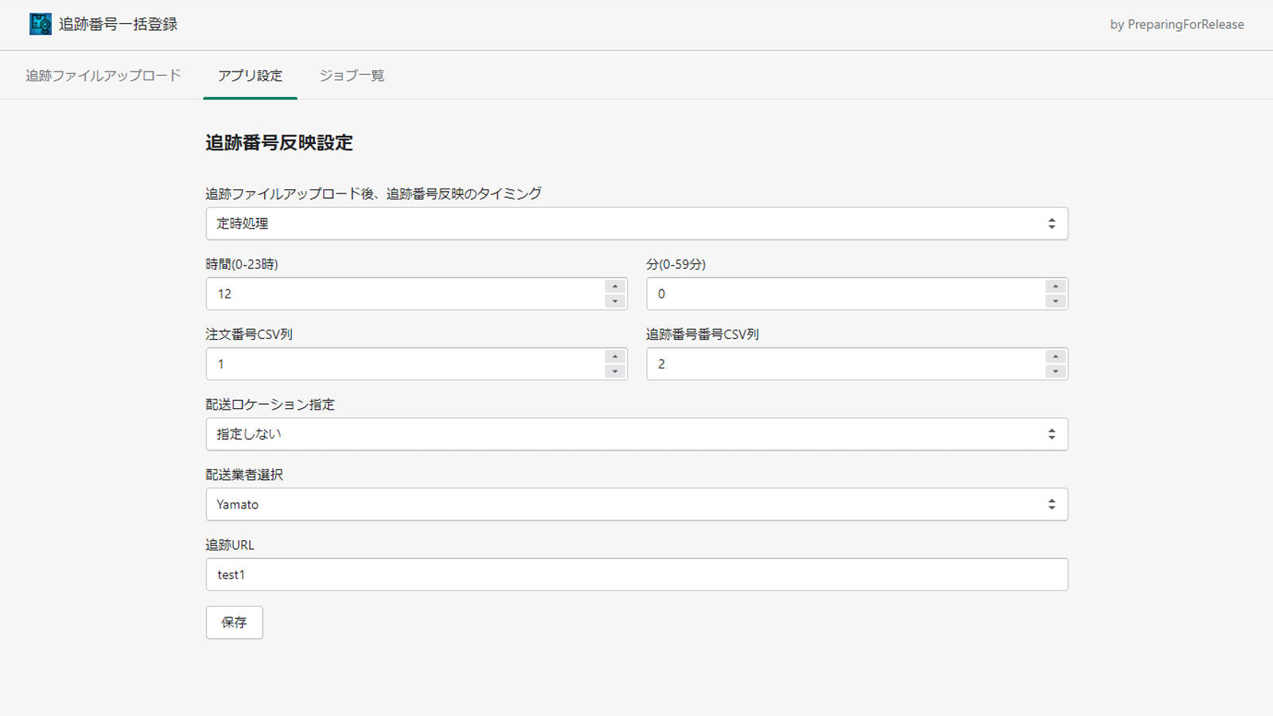Viewport: 1273px width, 716px height.
Task: Select the アプリ設定 tab
Action: pos(249,76)
